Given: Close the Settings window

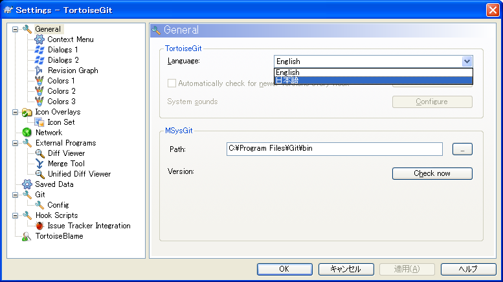Looking at the screenshot, I should 493,10.
